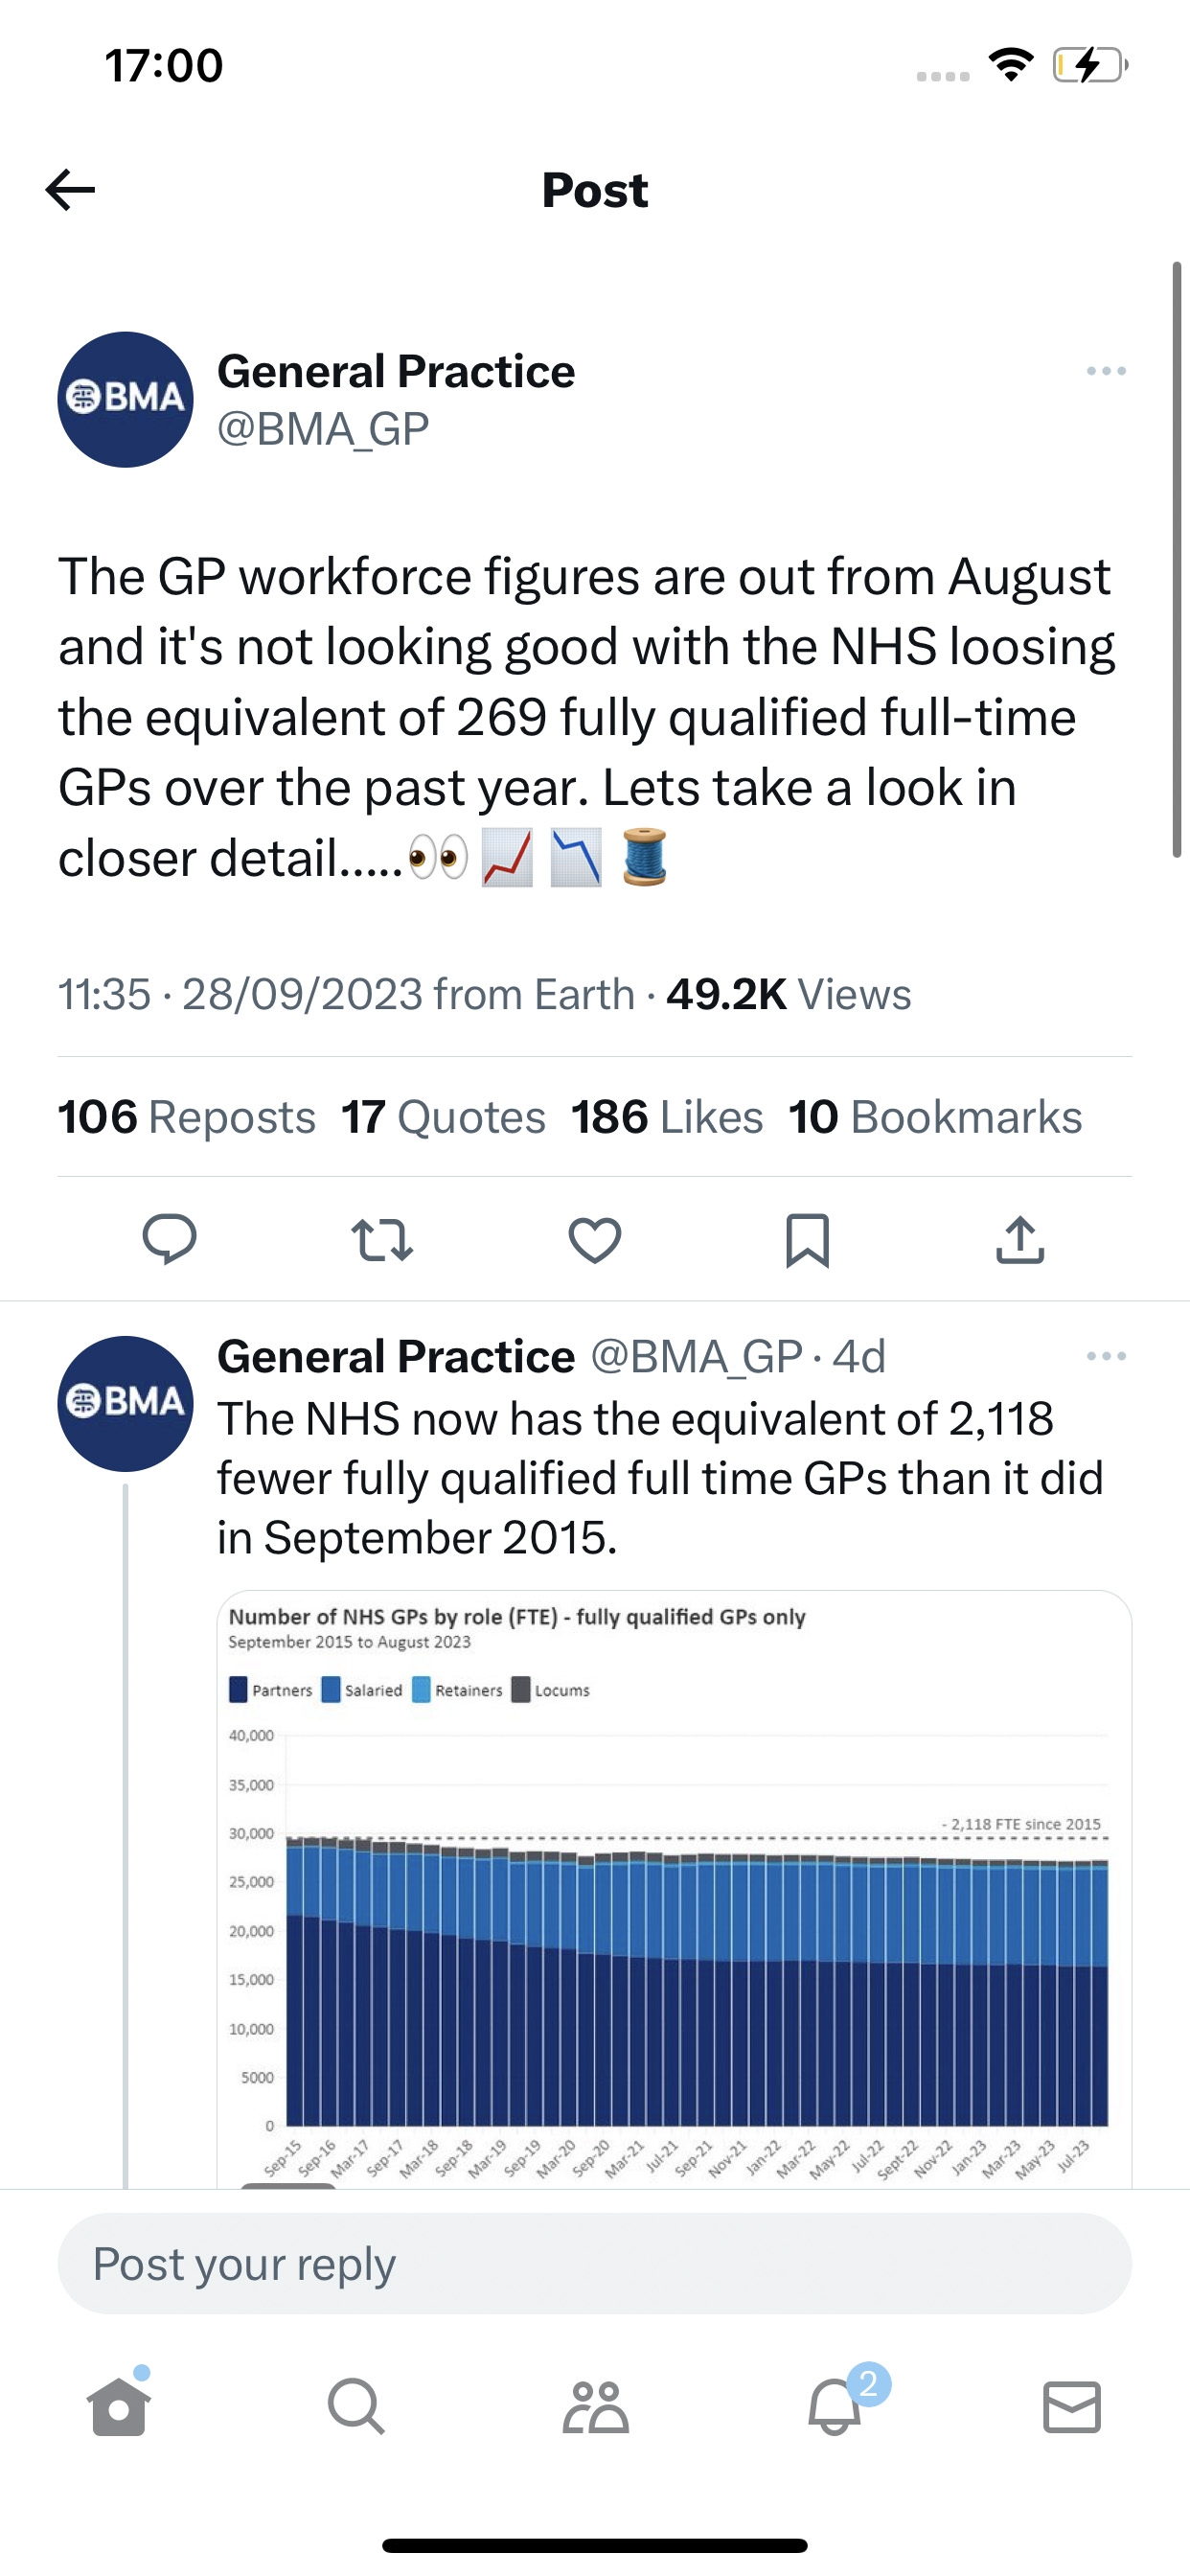Bookmark the post with bookmark icon

point(807,1240)
